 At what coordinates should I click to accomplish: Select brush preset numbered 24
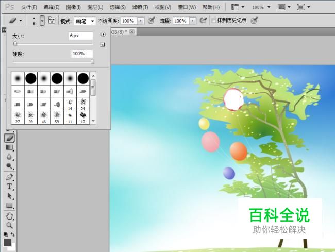point(83,105)
